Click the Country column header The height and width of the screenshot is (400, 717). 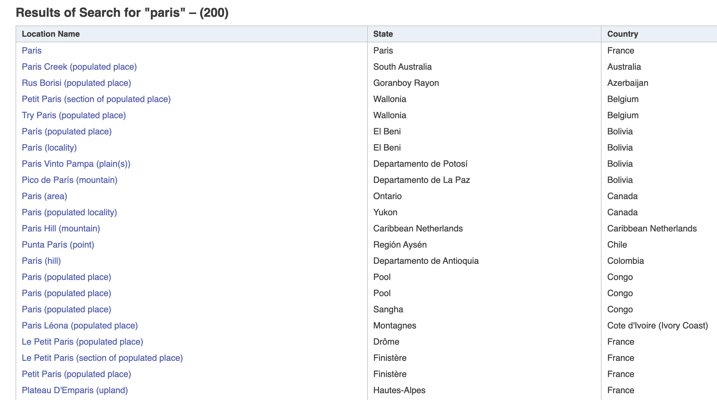[622, 34]
